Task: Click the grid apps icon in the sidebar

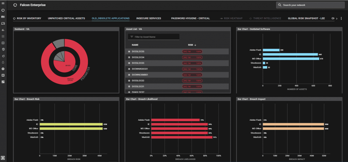Action: click(3, 36)
